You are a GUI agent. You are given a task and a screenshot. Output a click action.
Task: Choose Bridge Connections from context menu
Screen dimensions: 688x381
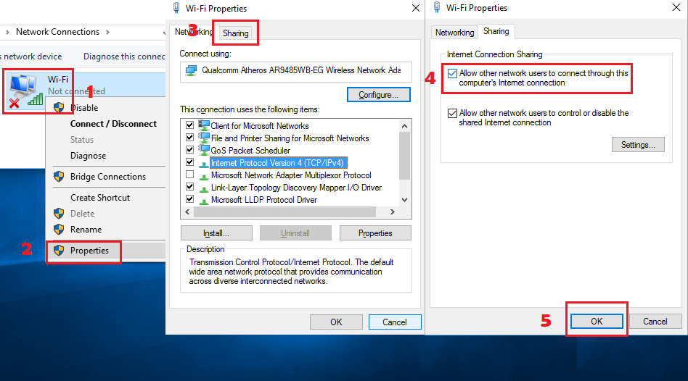(108, 177)
